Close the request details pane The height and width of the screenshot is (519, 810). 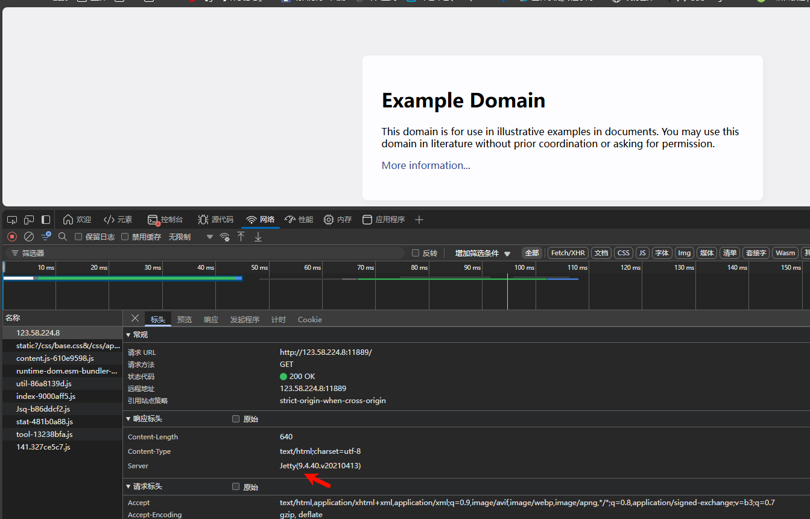(135, 319)
